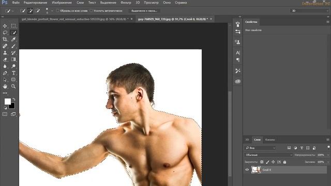Select the Type tool
Image resolution: width=331 pixels, height=186 pixels.
coord(13,73)
